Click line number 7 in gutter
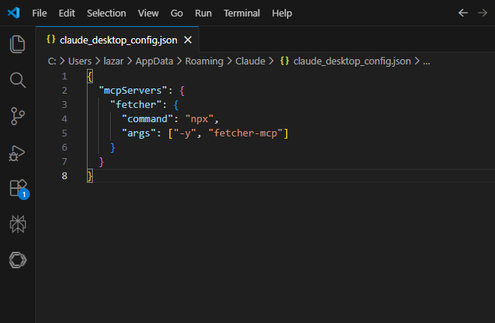 pos(64,162)
